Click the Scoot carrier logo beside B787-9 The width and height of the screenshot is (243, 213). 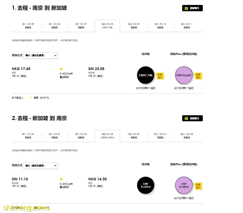coord(31,97)
